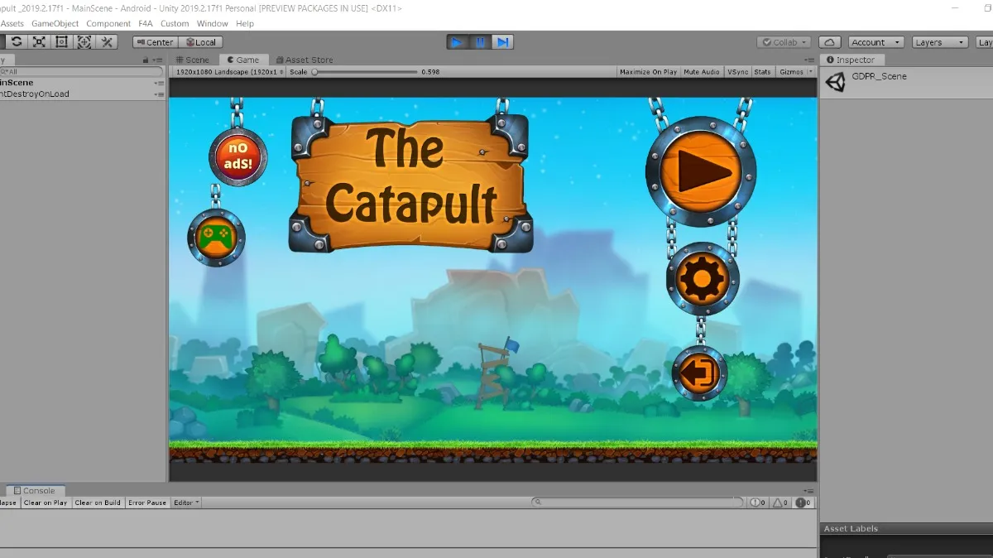The image size is (993, 558).
Task: Open the F4A menu
Action: point(146,24)
